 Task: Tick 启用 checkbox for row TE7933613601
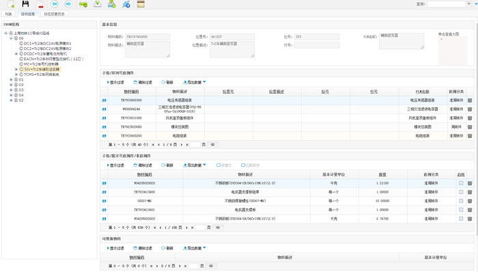coord(461,210)
